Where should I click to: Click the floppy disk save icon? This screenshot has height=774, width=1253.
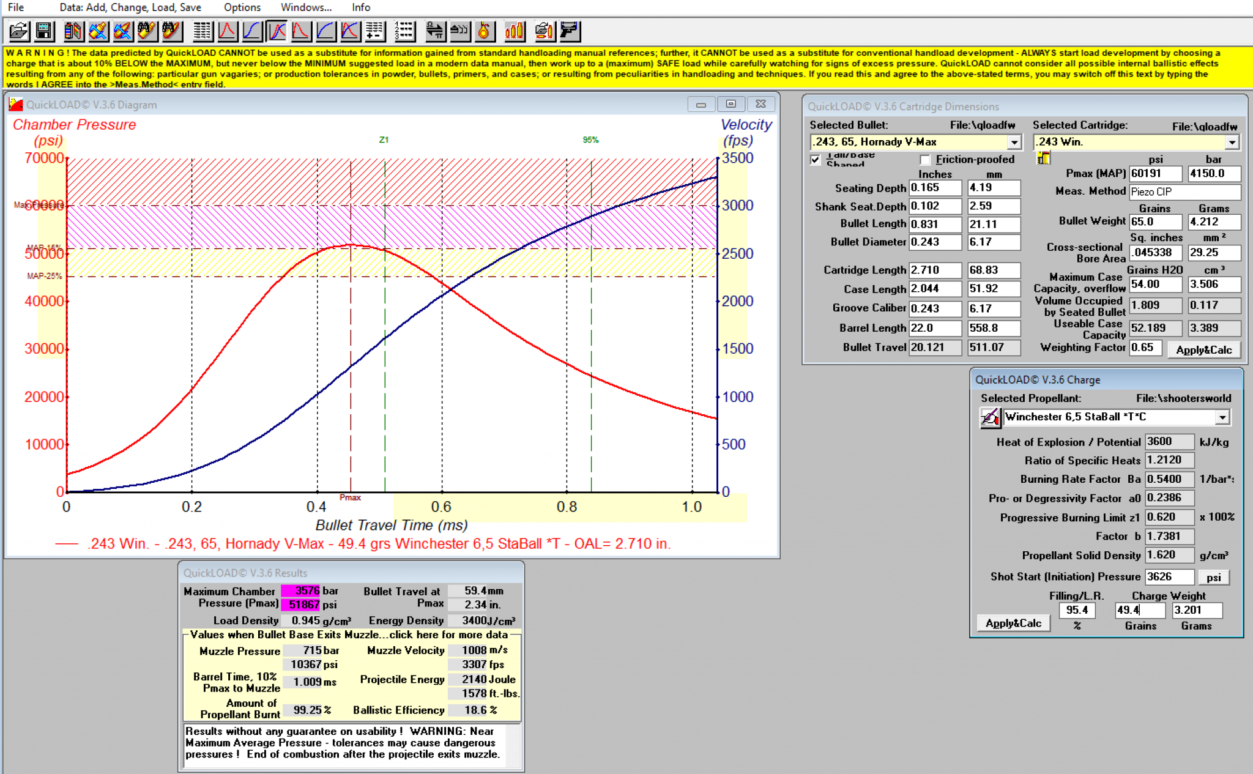click(44, 31)
